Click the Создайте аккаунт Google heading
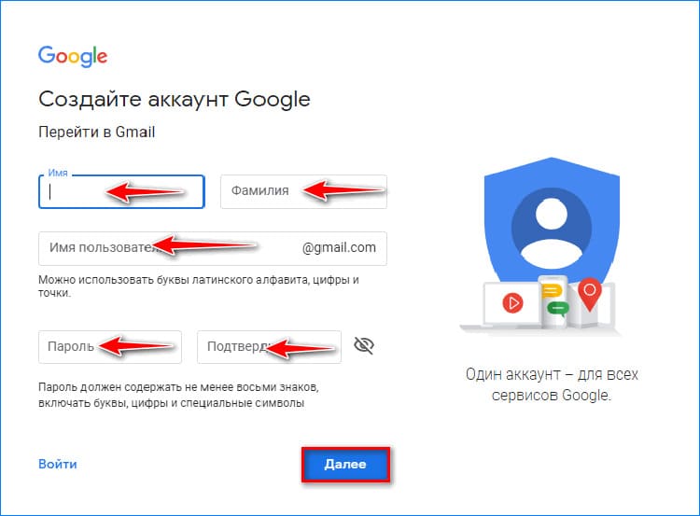Screen dimensions: 700x516 175,99
